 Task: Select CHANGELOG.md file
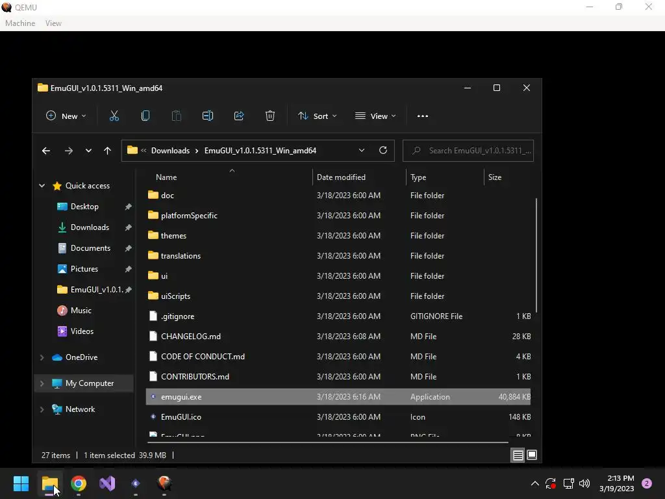191,337
